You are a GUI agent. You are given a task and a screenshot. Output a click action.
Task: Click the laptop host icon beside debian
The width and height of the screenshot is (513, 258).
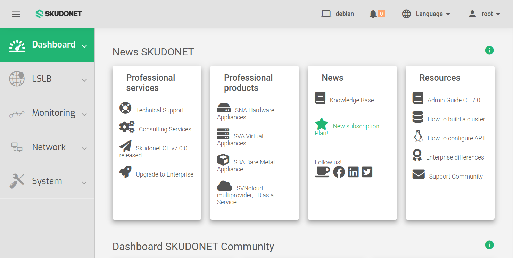[x=326, y=14]
